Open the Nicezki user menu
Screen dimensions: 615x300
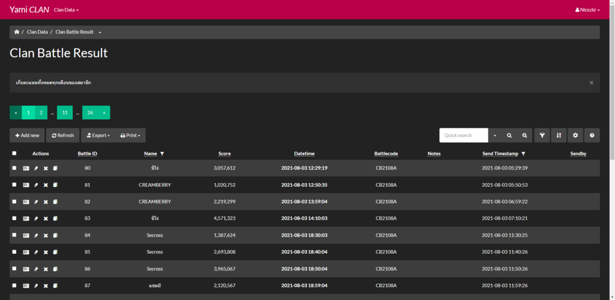click(587, 10)
